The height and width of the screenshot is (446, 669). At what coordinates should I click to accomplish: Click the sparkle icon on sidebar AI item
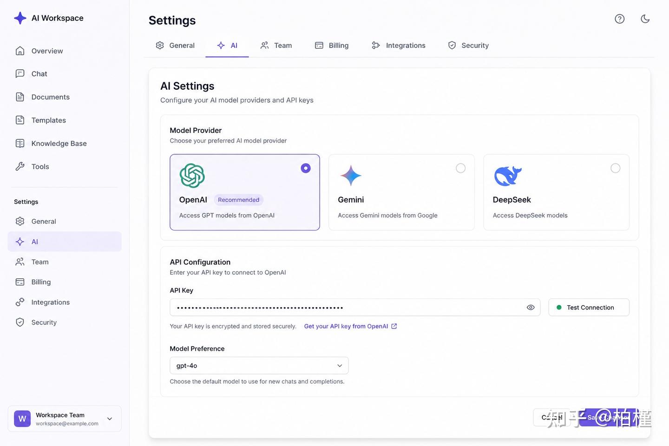tap(20, 242)
